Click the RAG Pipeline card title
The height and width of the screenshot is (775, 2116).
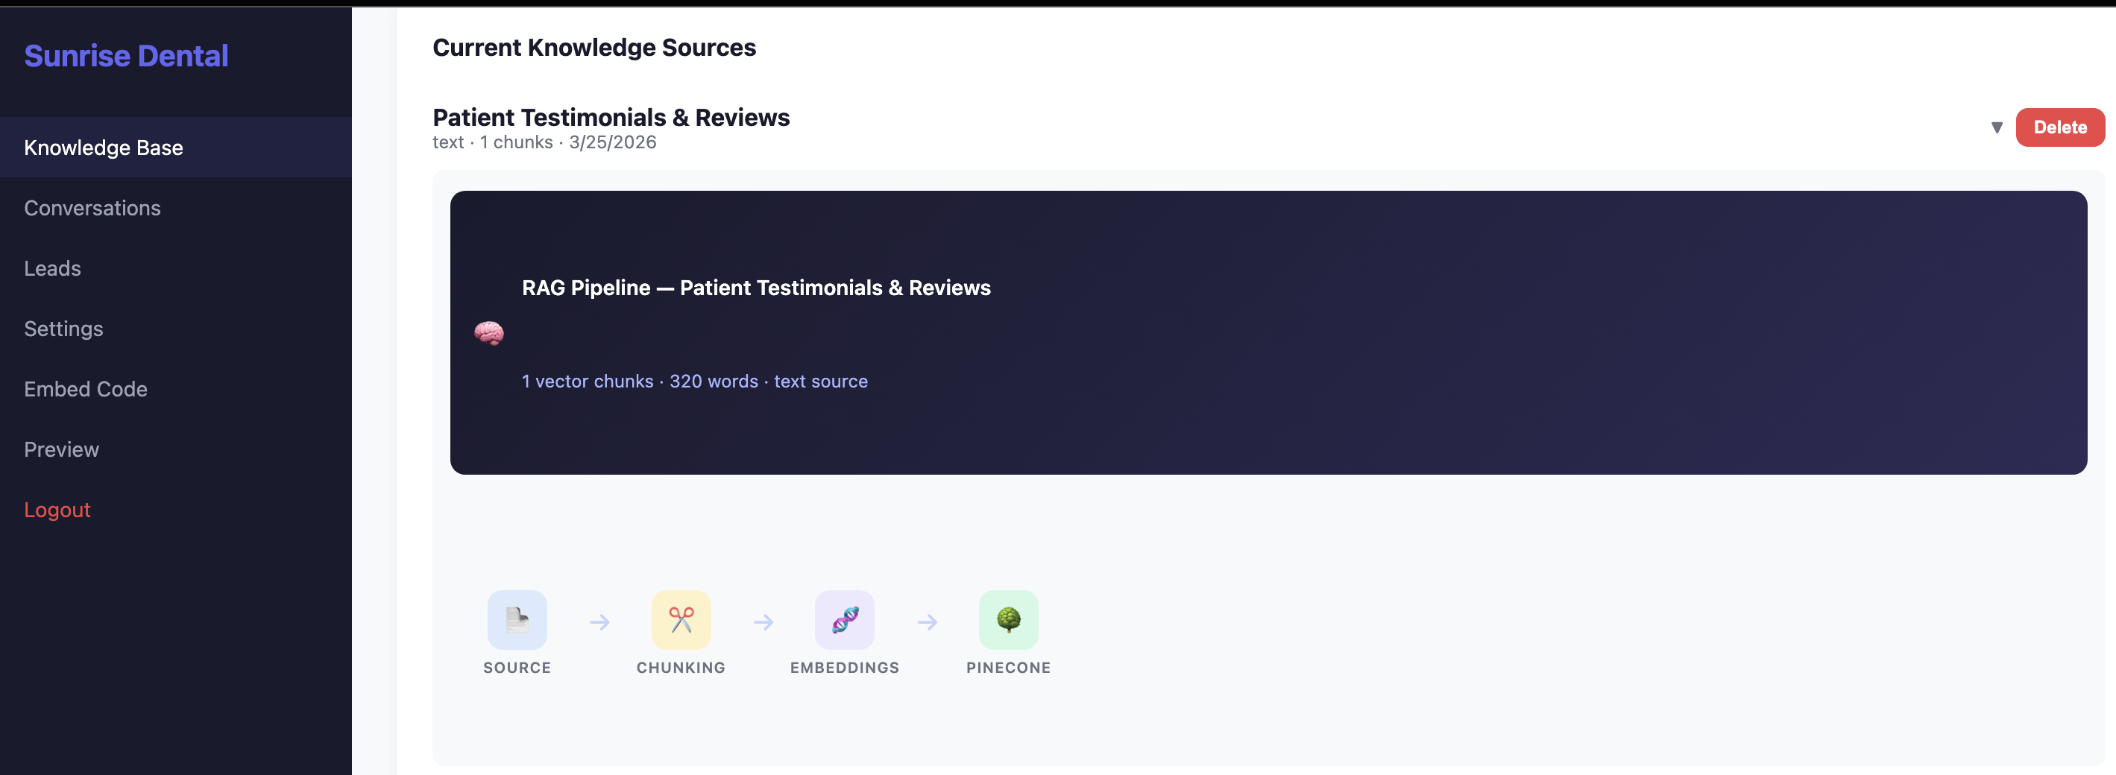click(756, 288)
